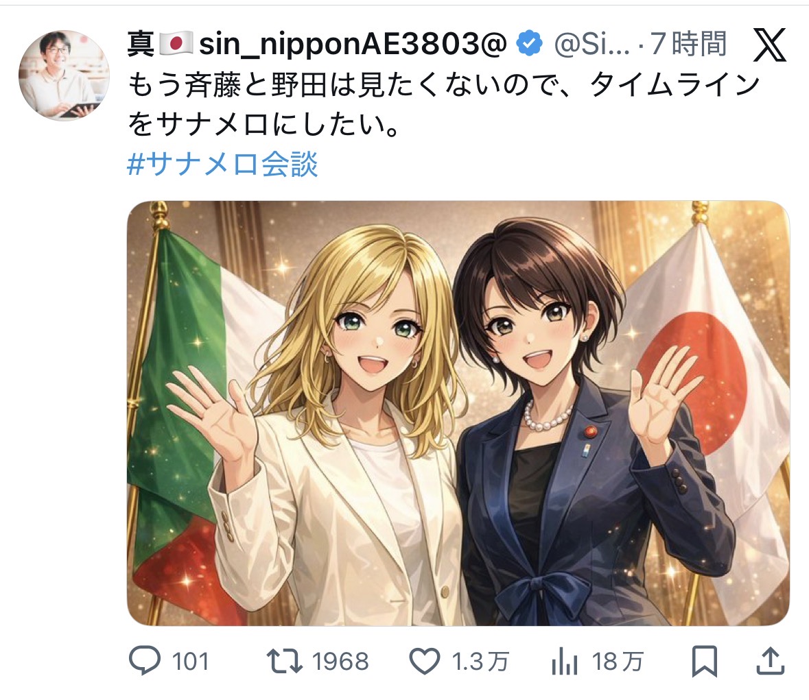
Task: Click the @Si... username handle
Action: [x=591, y=44]
